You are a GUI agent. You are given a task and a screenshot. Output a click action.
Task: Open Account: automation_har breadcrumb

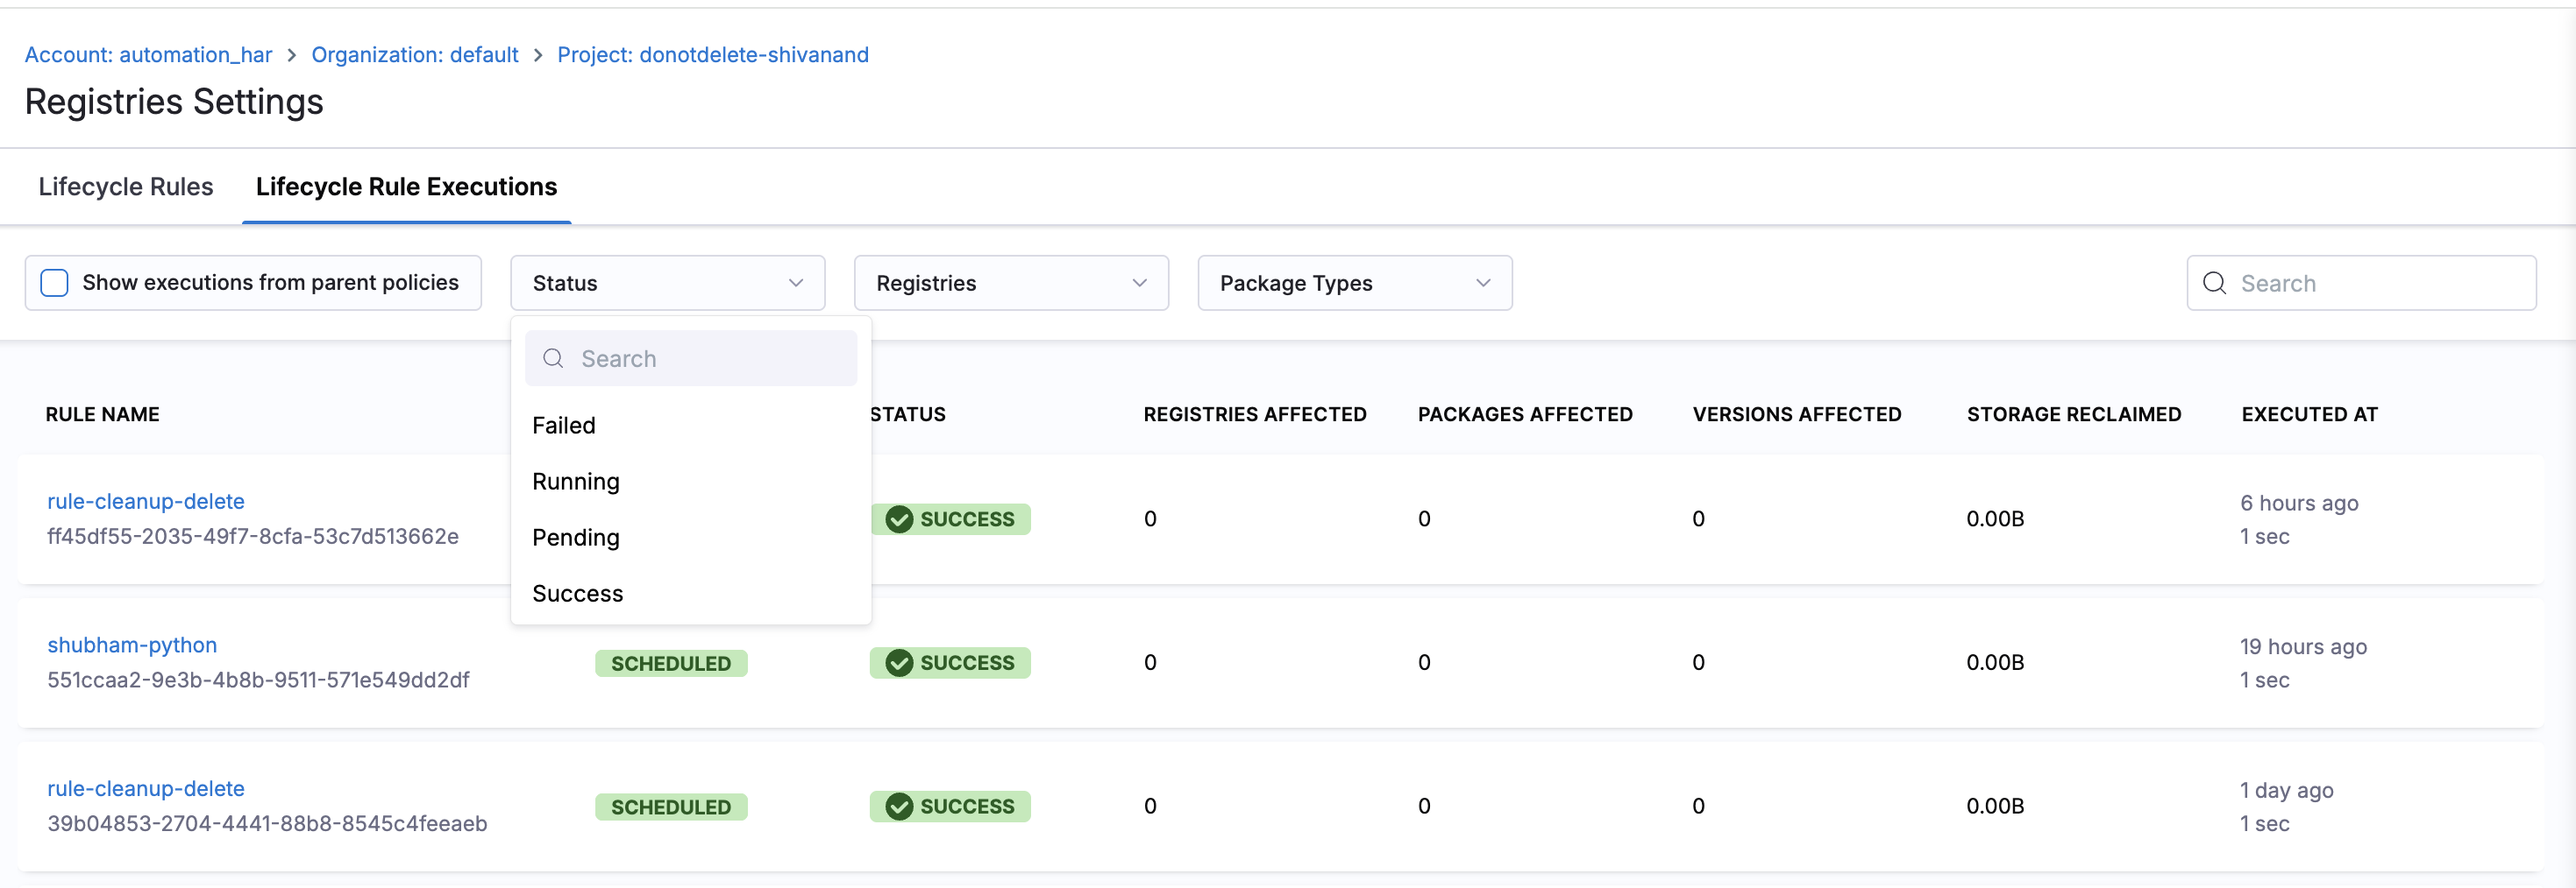pos(148,55)
